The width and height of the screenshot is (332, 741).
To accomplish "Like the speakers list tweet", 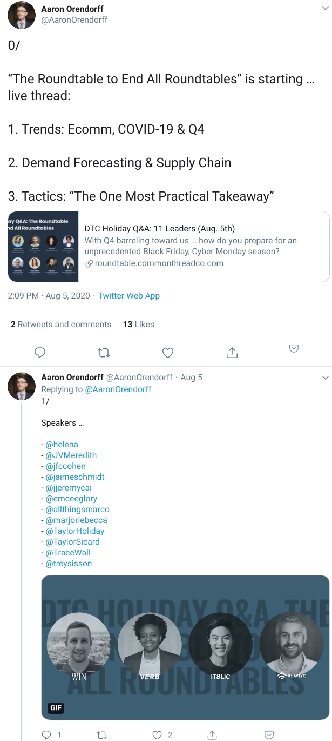I will (x=157, y=735).
